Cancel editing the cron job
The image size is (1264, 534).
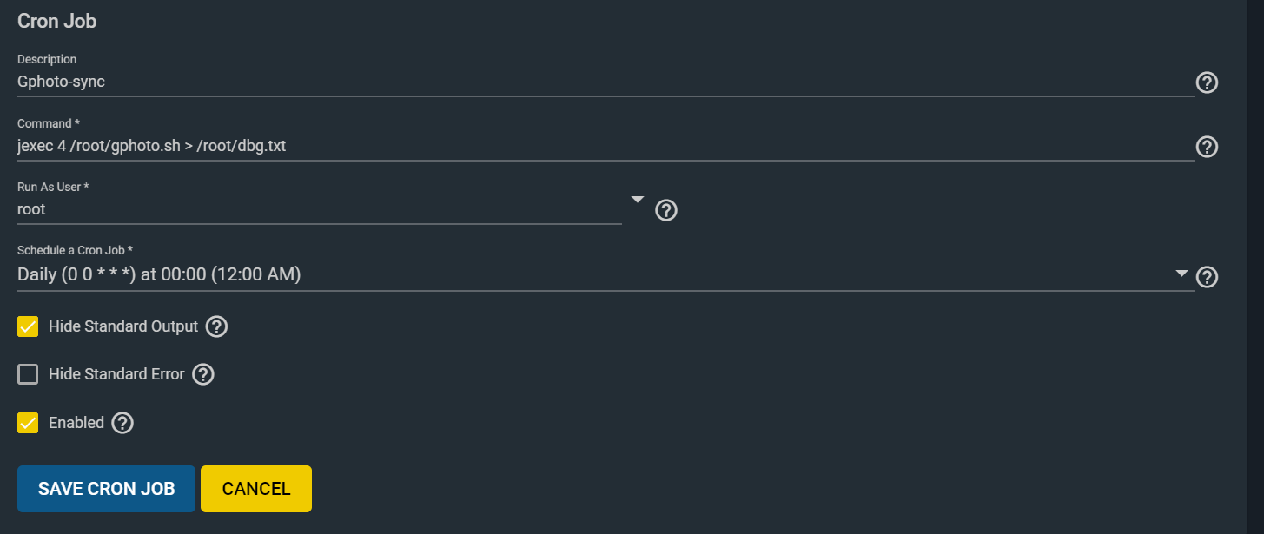pyautogui.click(x=256, y=489)
